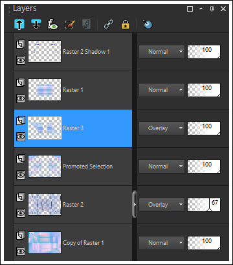233x265 pixels.
Task: Click the move layer up arrow icon
Action: coord(19,24)
